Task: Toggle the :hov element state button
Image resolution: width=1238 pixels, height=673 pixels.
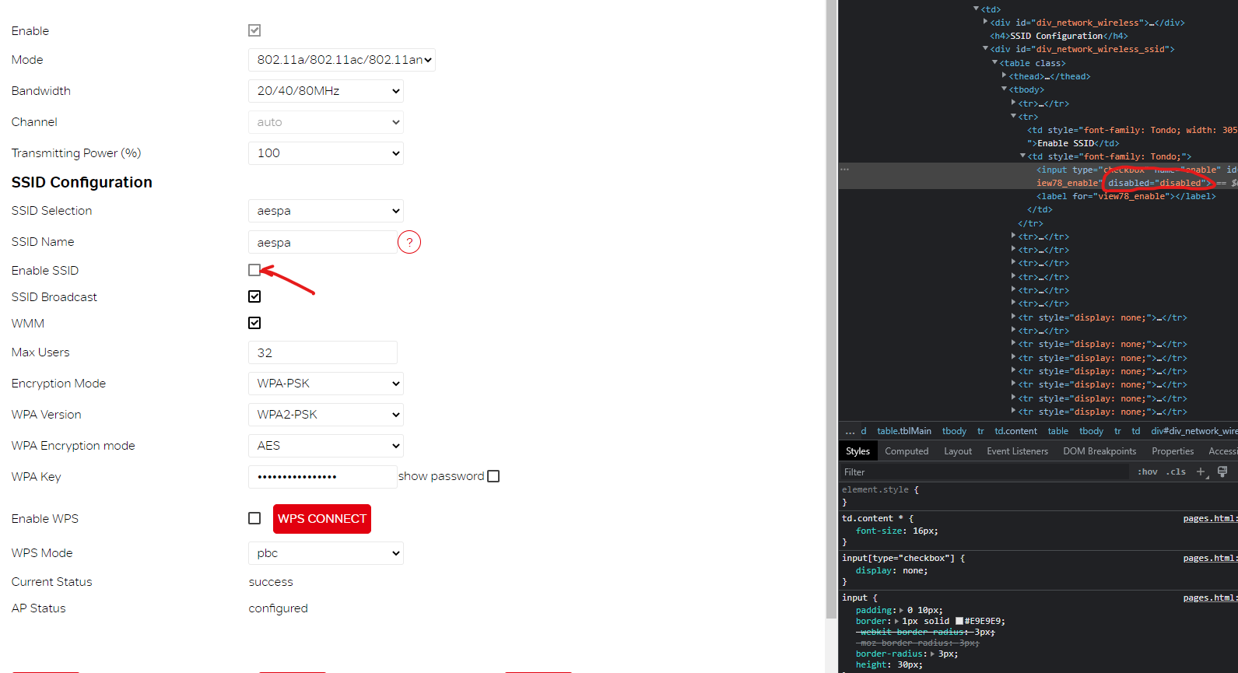Action: (x=1147, y=471)
